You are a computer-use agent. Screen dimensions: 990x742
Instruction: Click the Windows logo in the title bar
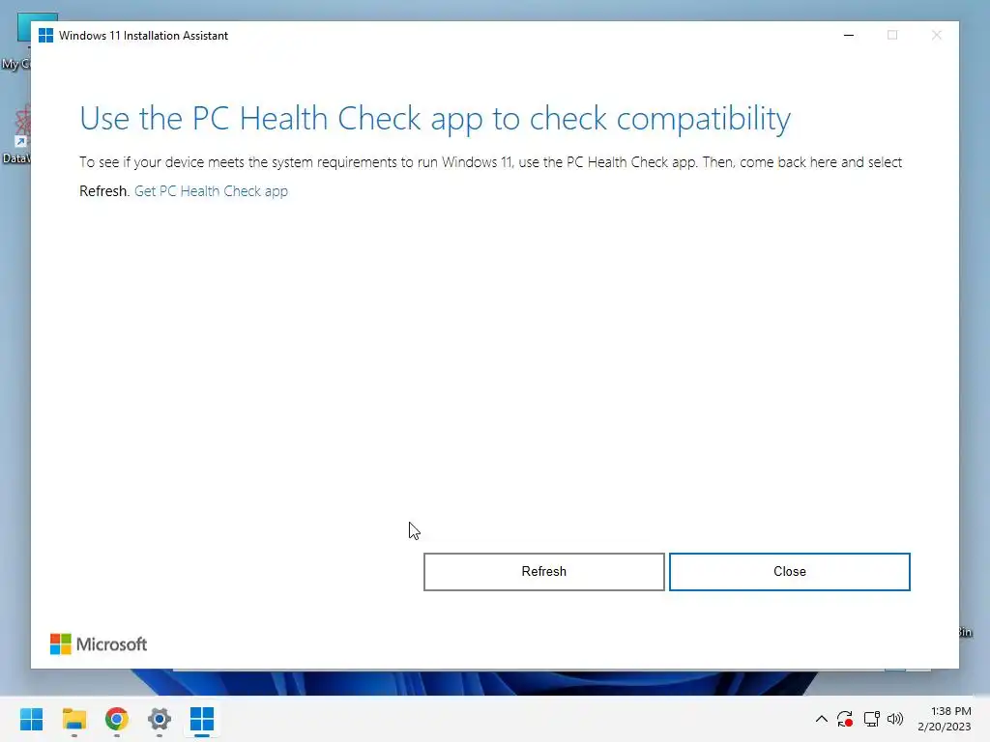pyautogui.click(x=45, y=36)
